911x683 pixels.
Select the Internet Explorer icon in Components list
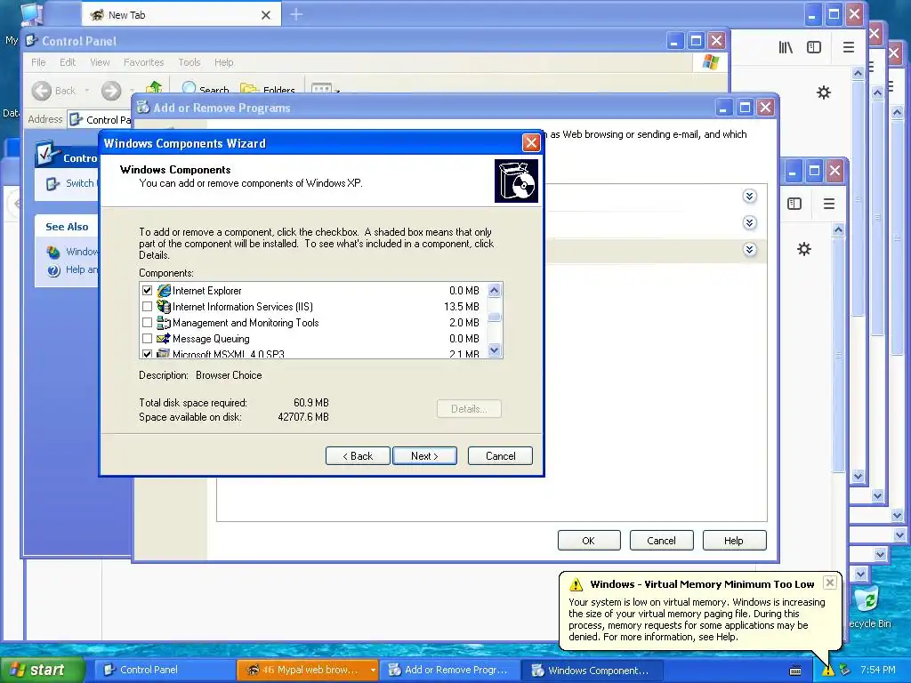(x=164, y=291)
